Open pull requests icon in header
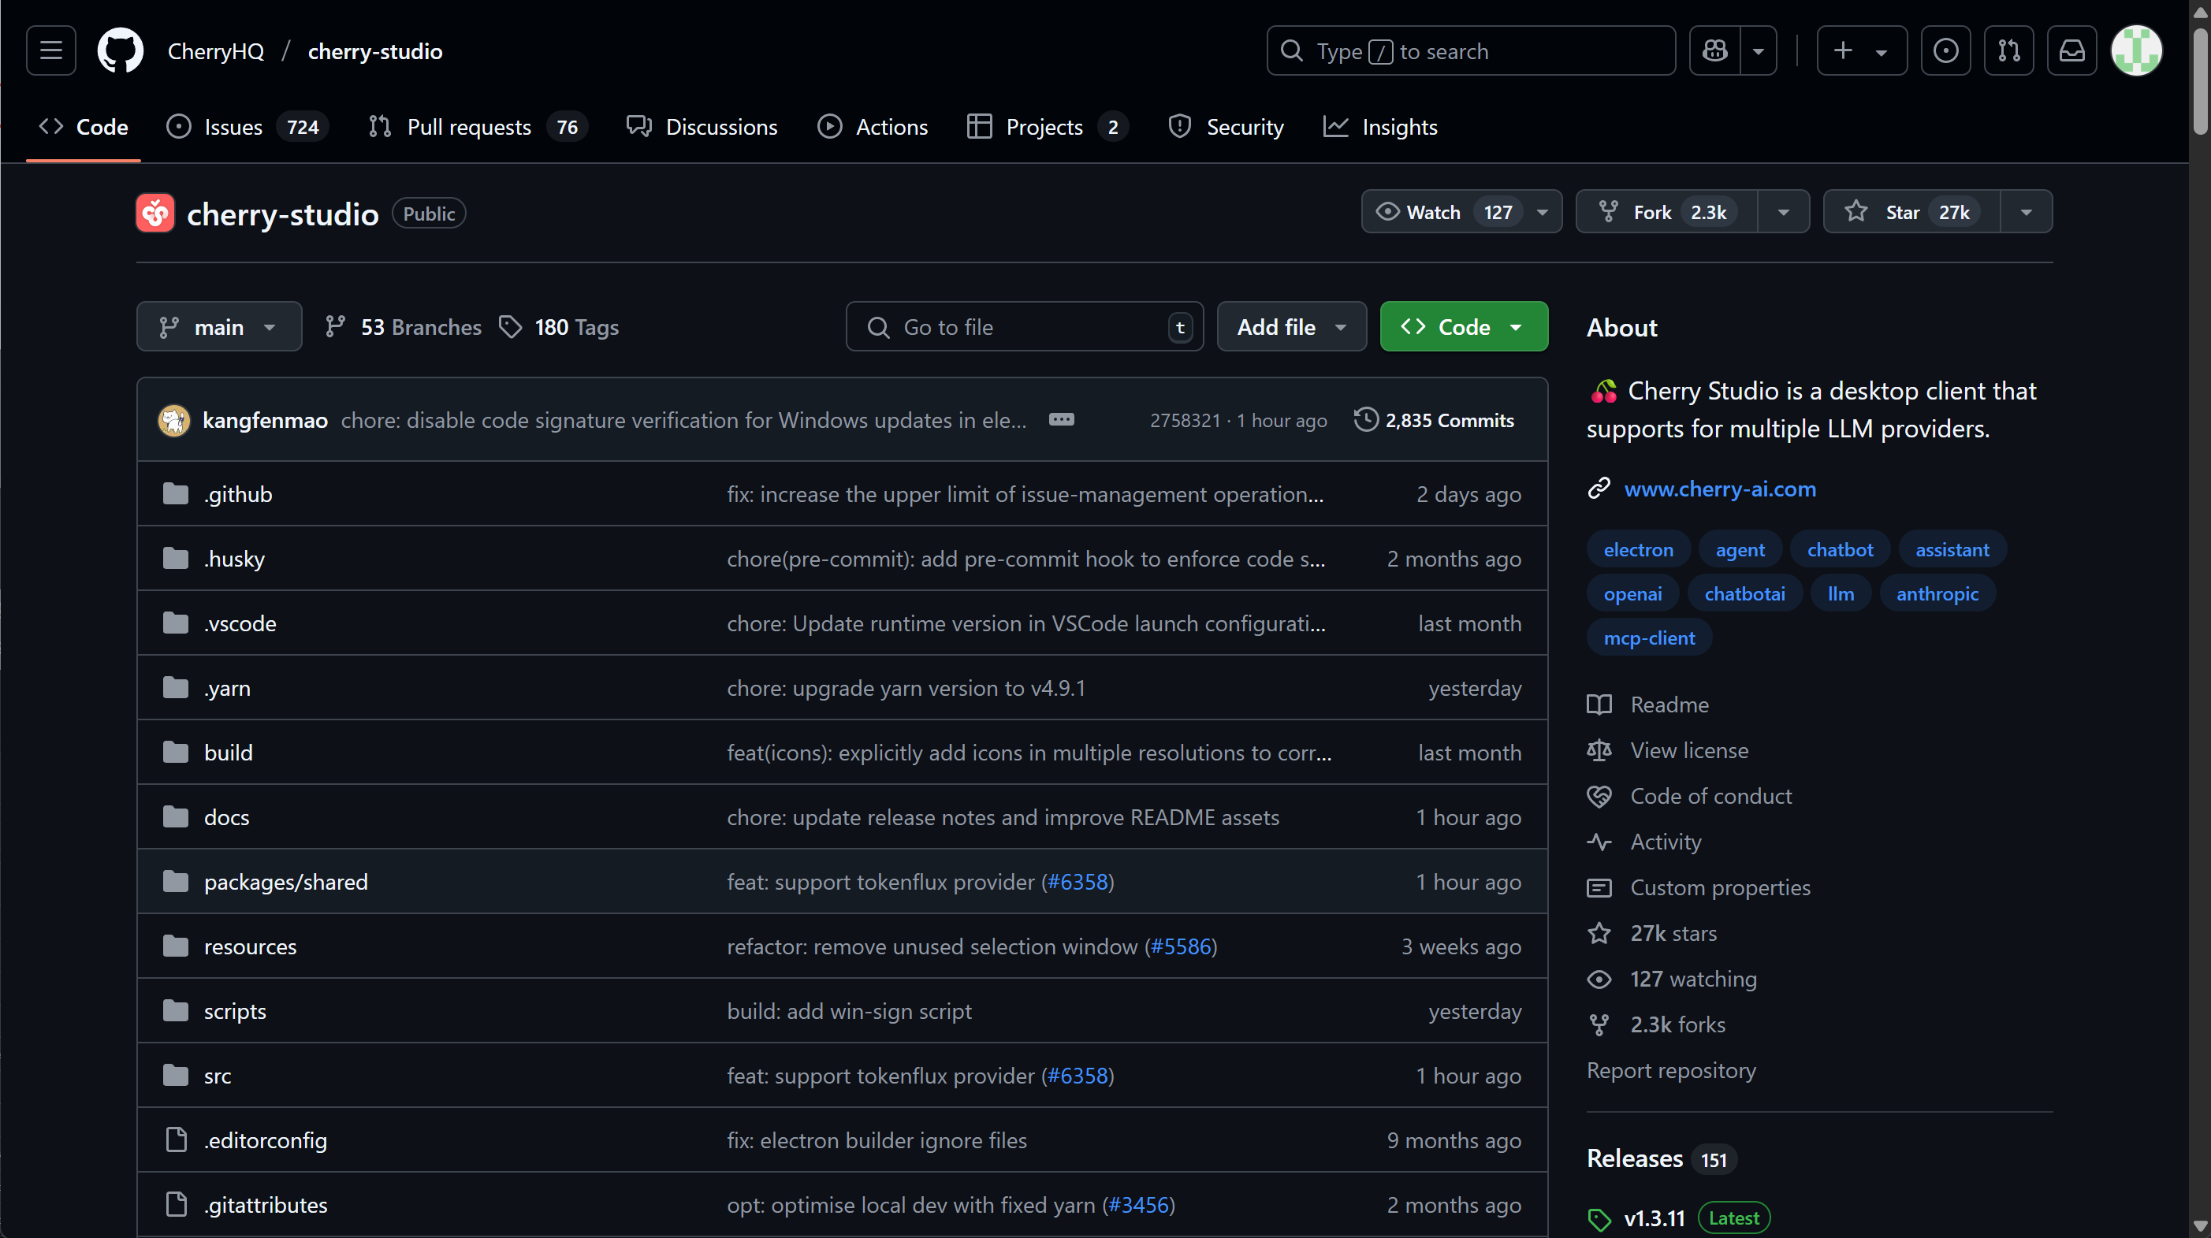This screenshot has height=1238, width=2211. 2008,50
